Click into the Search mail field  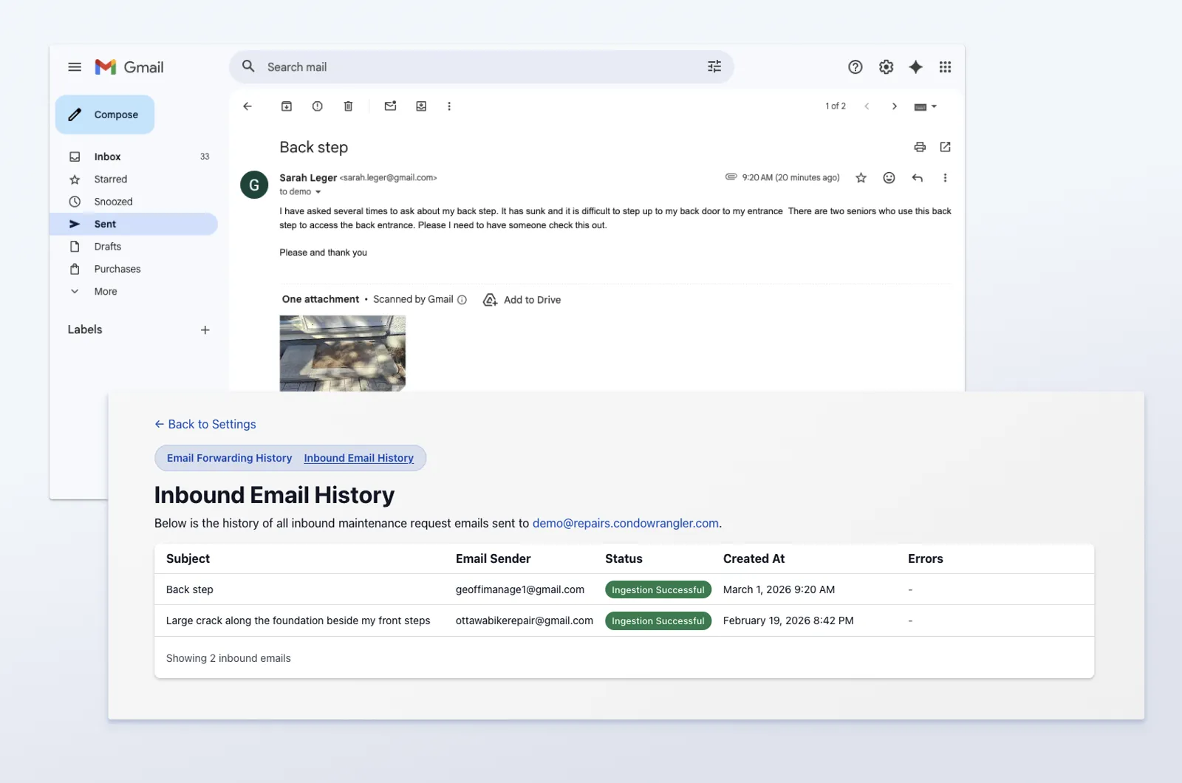click(x=480, y=67)
